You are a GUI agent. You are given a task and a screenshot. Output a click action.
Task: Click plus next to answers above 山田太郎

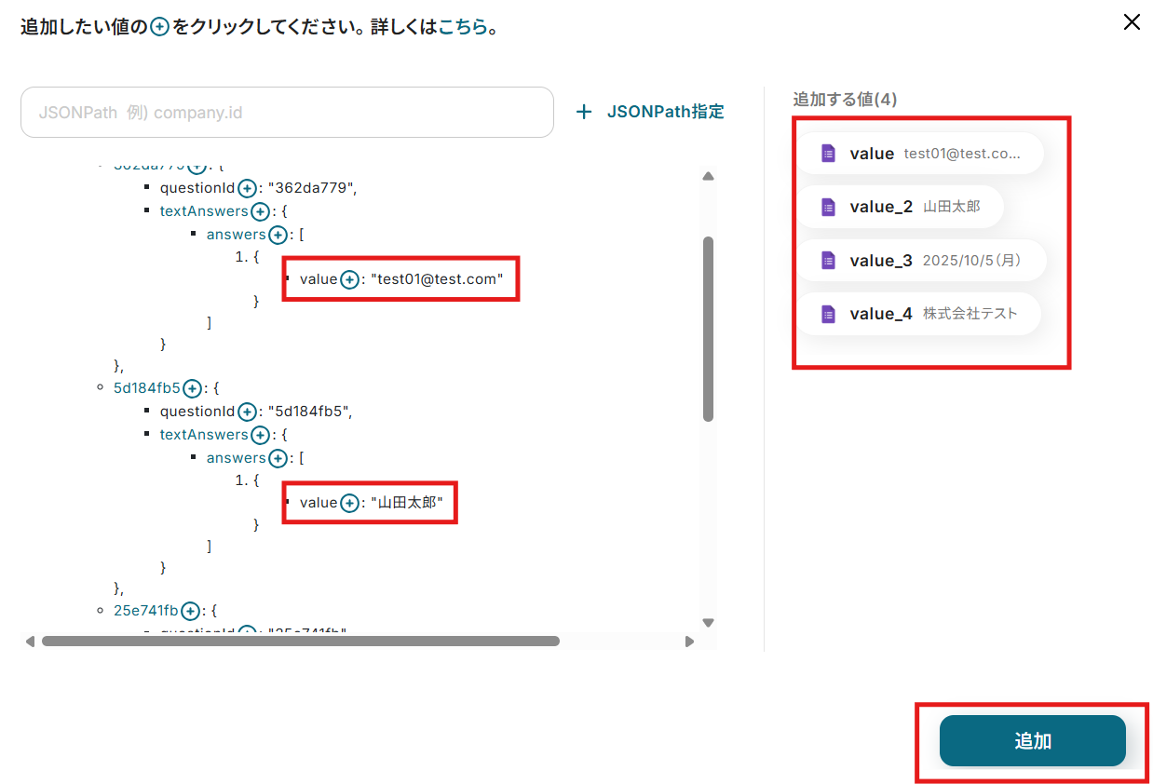click(278, 458)
